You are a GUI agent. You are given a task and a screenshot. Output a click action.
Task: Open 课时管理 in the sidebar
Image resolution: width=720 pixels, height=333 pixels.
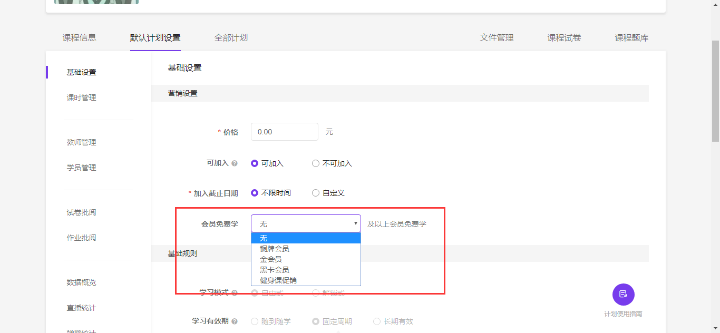pos(81,97)
